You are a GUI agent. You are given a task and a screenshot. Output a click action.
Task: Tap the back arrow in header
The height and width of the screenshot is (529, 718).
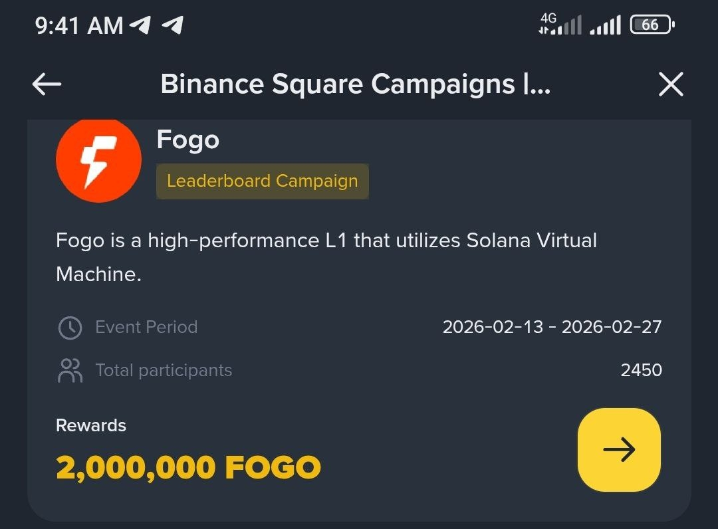[47, 84]
